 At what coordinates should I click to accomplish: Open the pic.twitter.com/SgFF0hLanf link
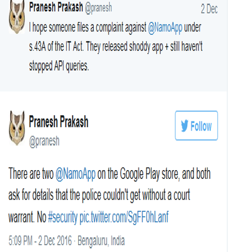click(x=124, y=217)
